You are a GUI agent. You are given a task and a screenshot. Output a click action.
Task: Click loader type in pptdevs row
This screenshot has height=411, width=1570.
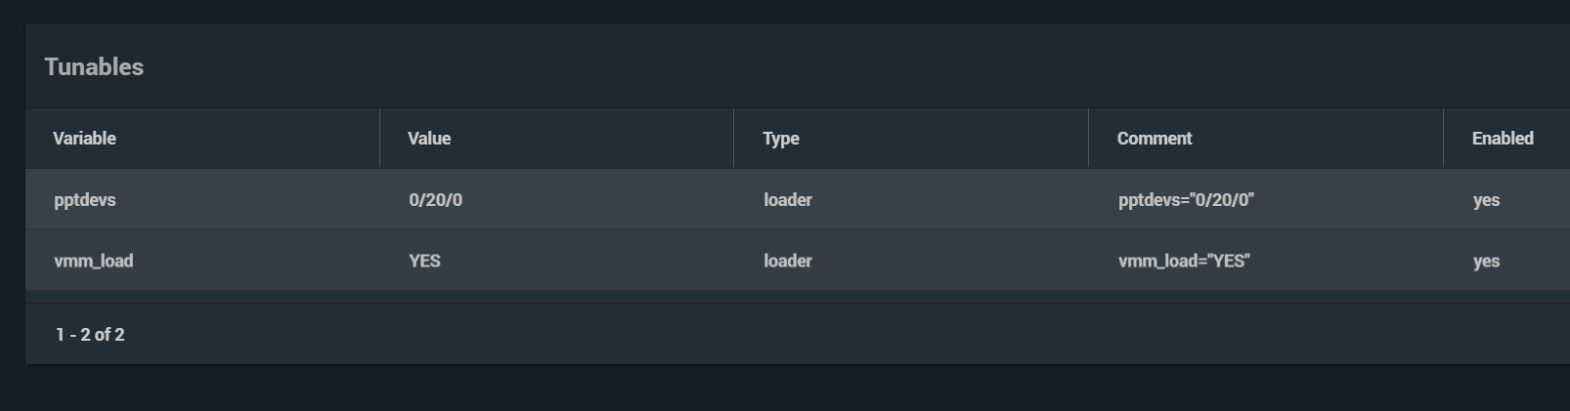(x=787, y=200)
